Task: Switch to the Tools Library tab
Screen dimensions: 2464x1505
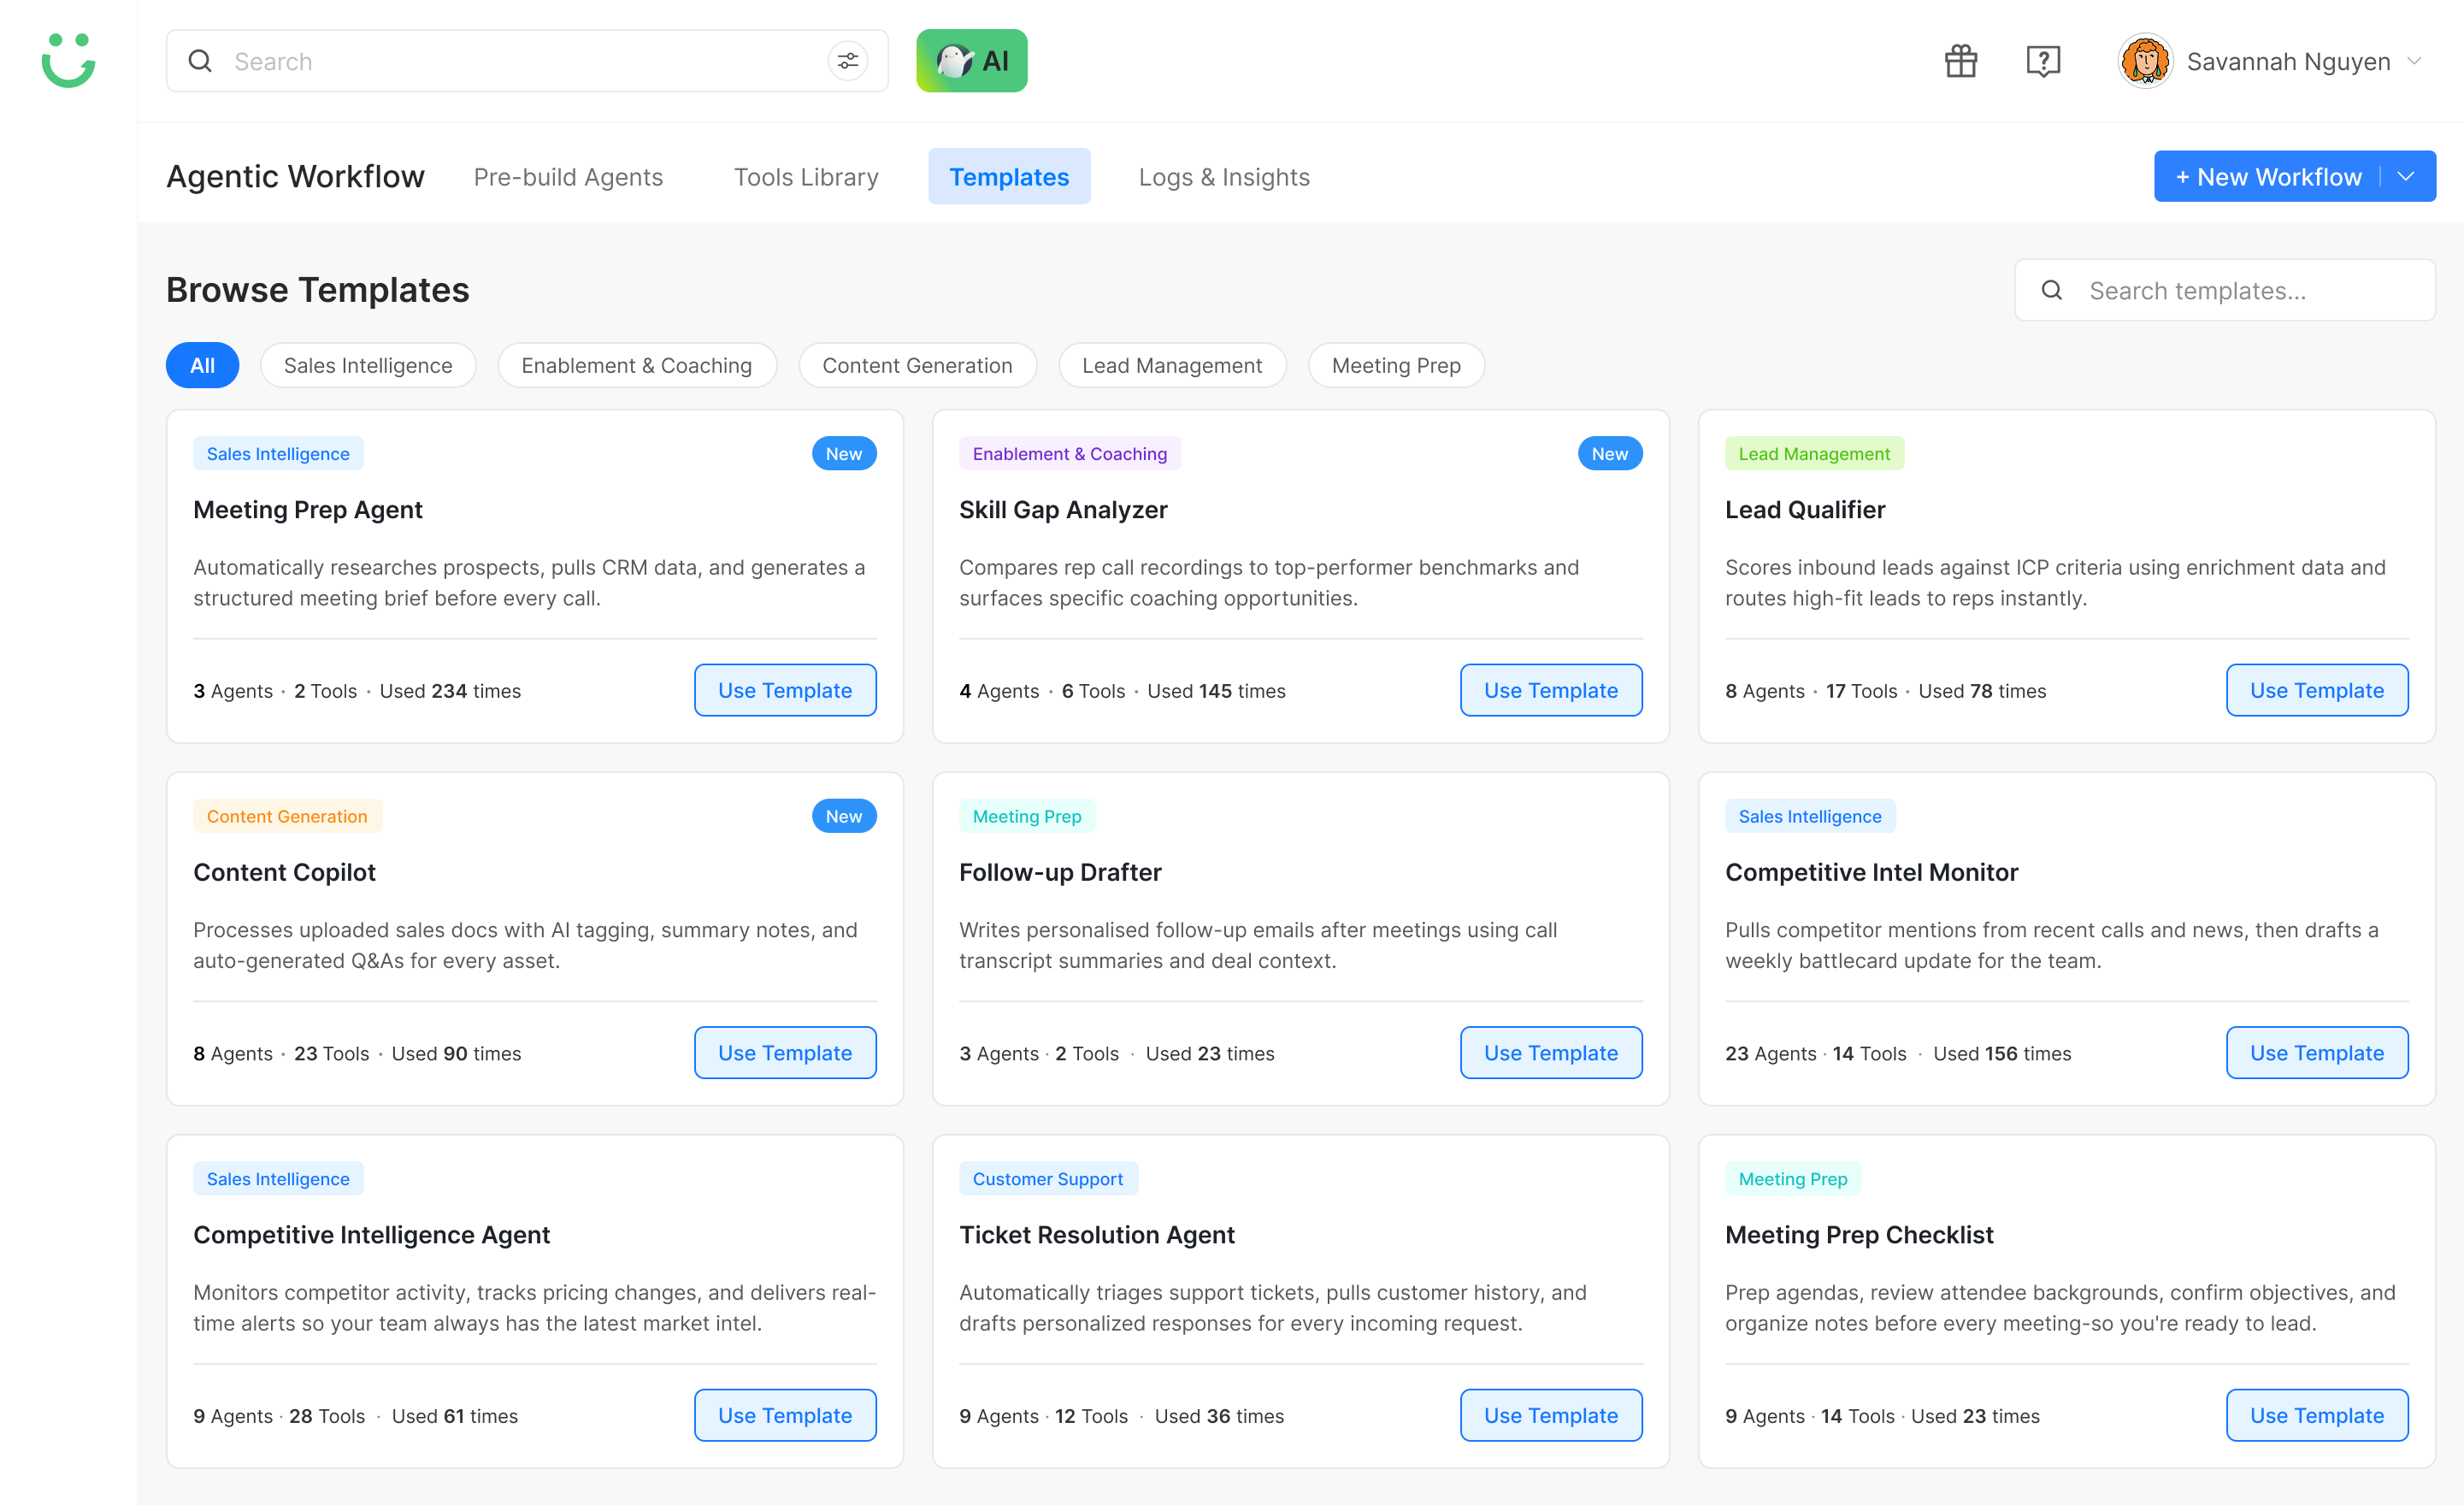Action: click(805, 176)
